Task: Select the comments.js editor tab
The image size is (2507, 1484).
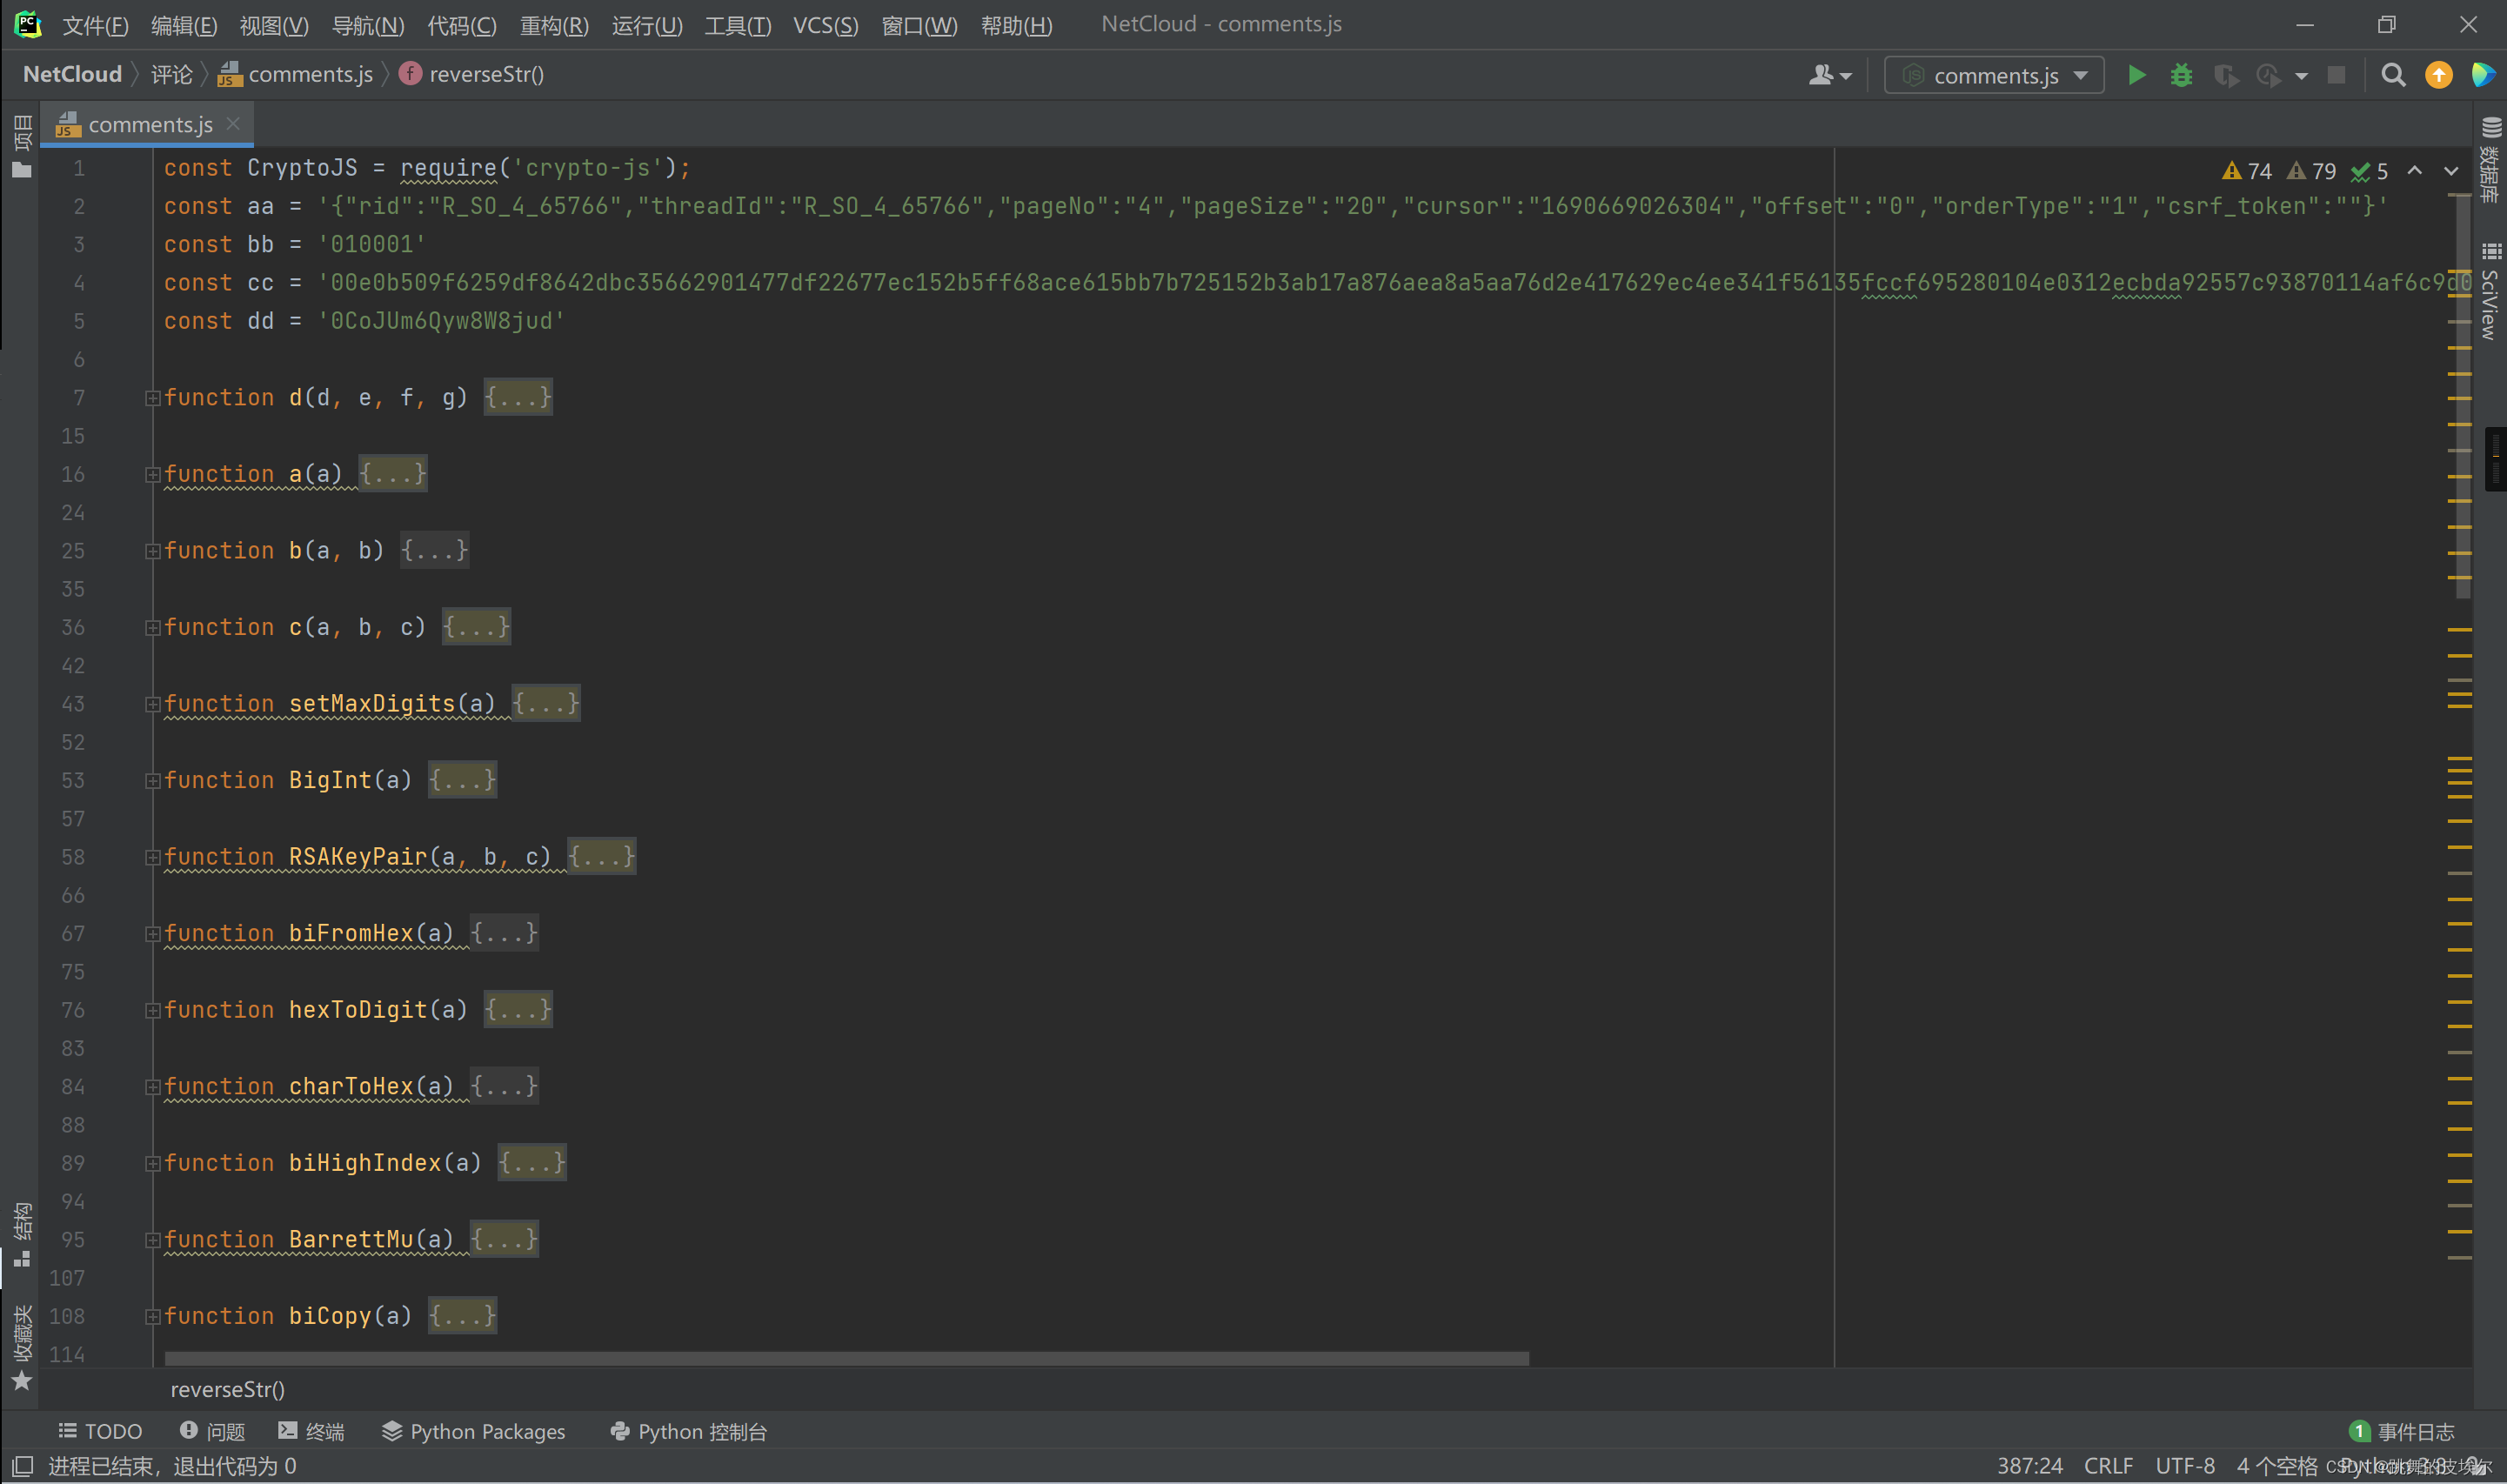Action: click(x=150, y=124)
